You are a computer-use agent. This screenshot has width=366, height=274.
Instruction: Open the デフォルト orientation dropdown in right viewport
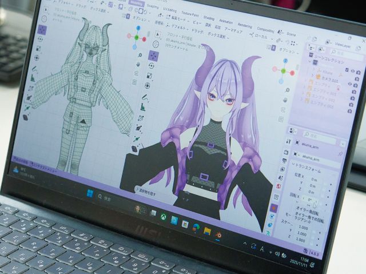[177, 26]
